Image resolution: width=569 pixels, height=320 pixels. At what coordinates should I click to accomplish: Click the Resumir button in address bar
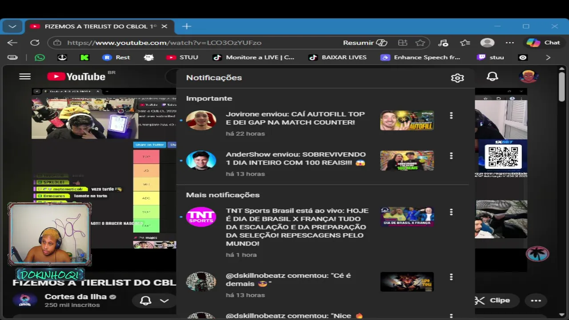click(365, 43)
